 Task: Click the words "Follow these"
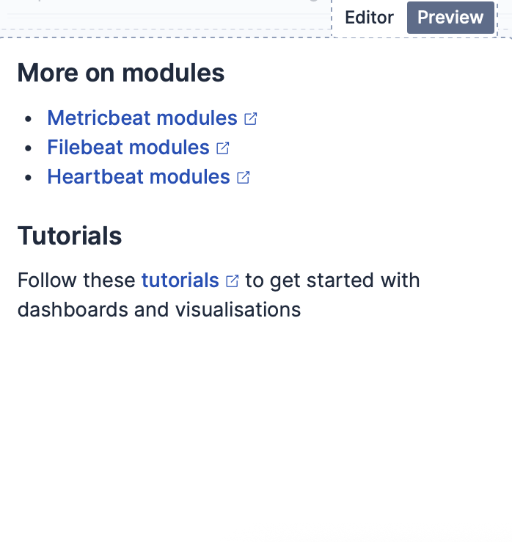pos(76,281)
